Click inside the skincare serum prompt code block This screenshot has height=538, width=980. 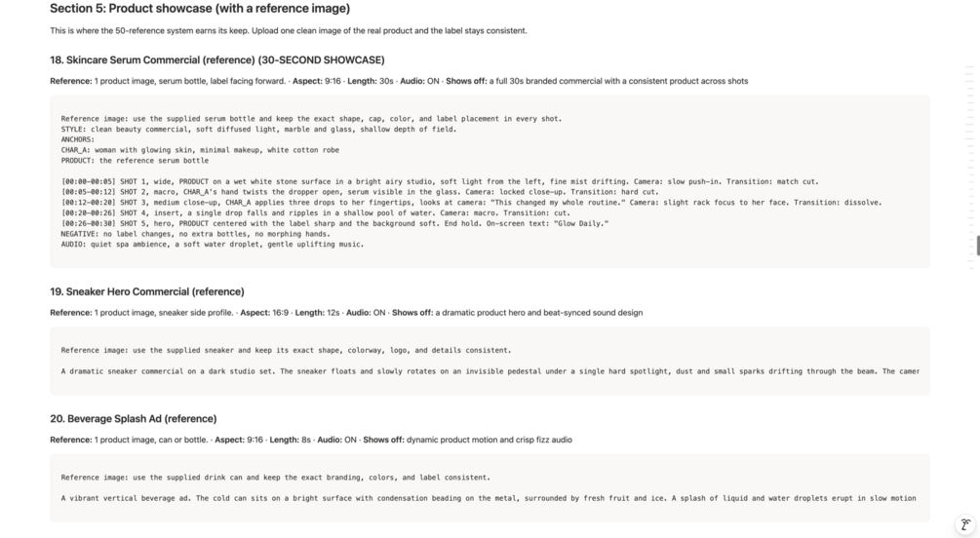490,182
